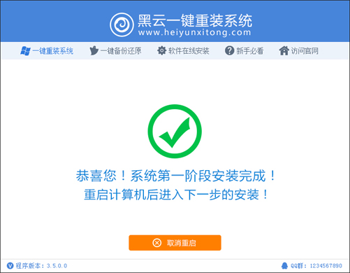Click the bird icon beside 一键备份还原

click(94, 50)
